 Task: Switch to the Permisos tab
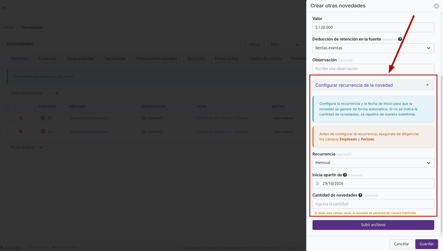(x=20, y=59)
